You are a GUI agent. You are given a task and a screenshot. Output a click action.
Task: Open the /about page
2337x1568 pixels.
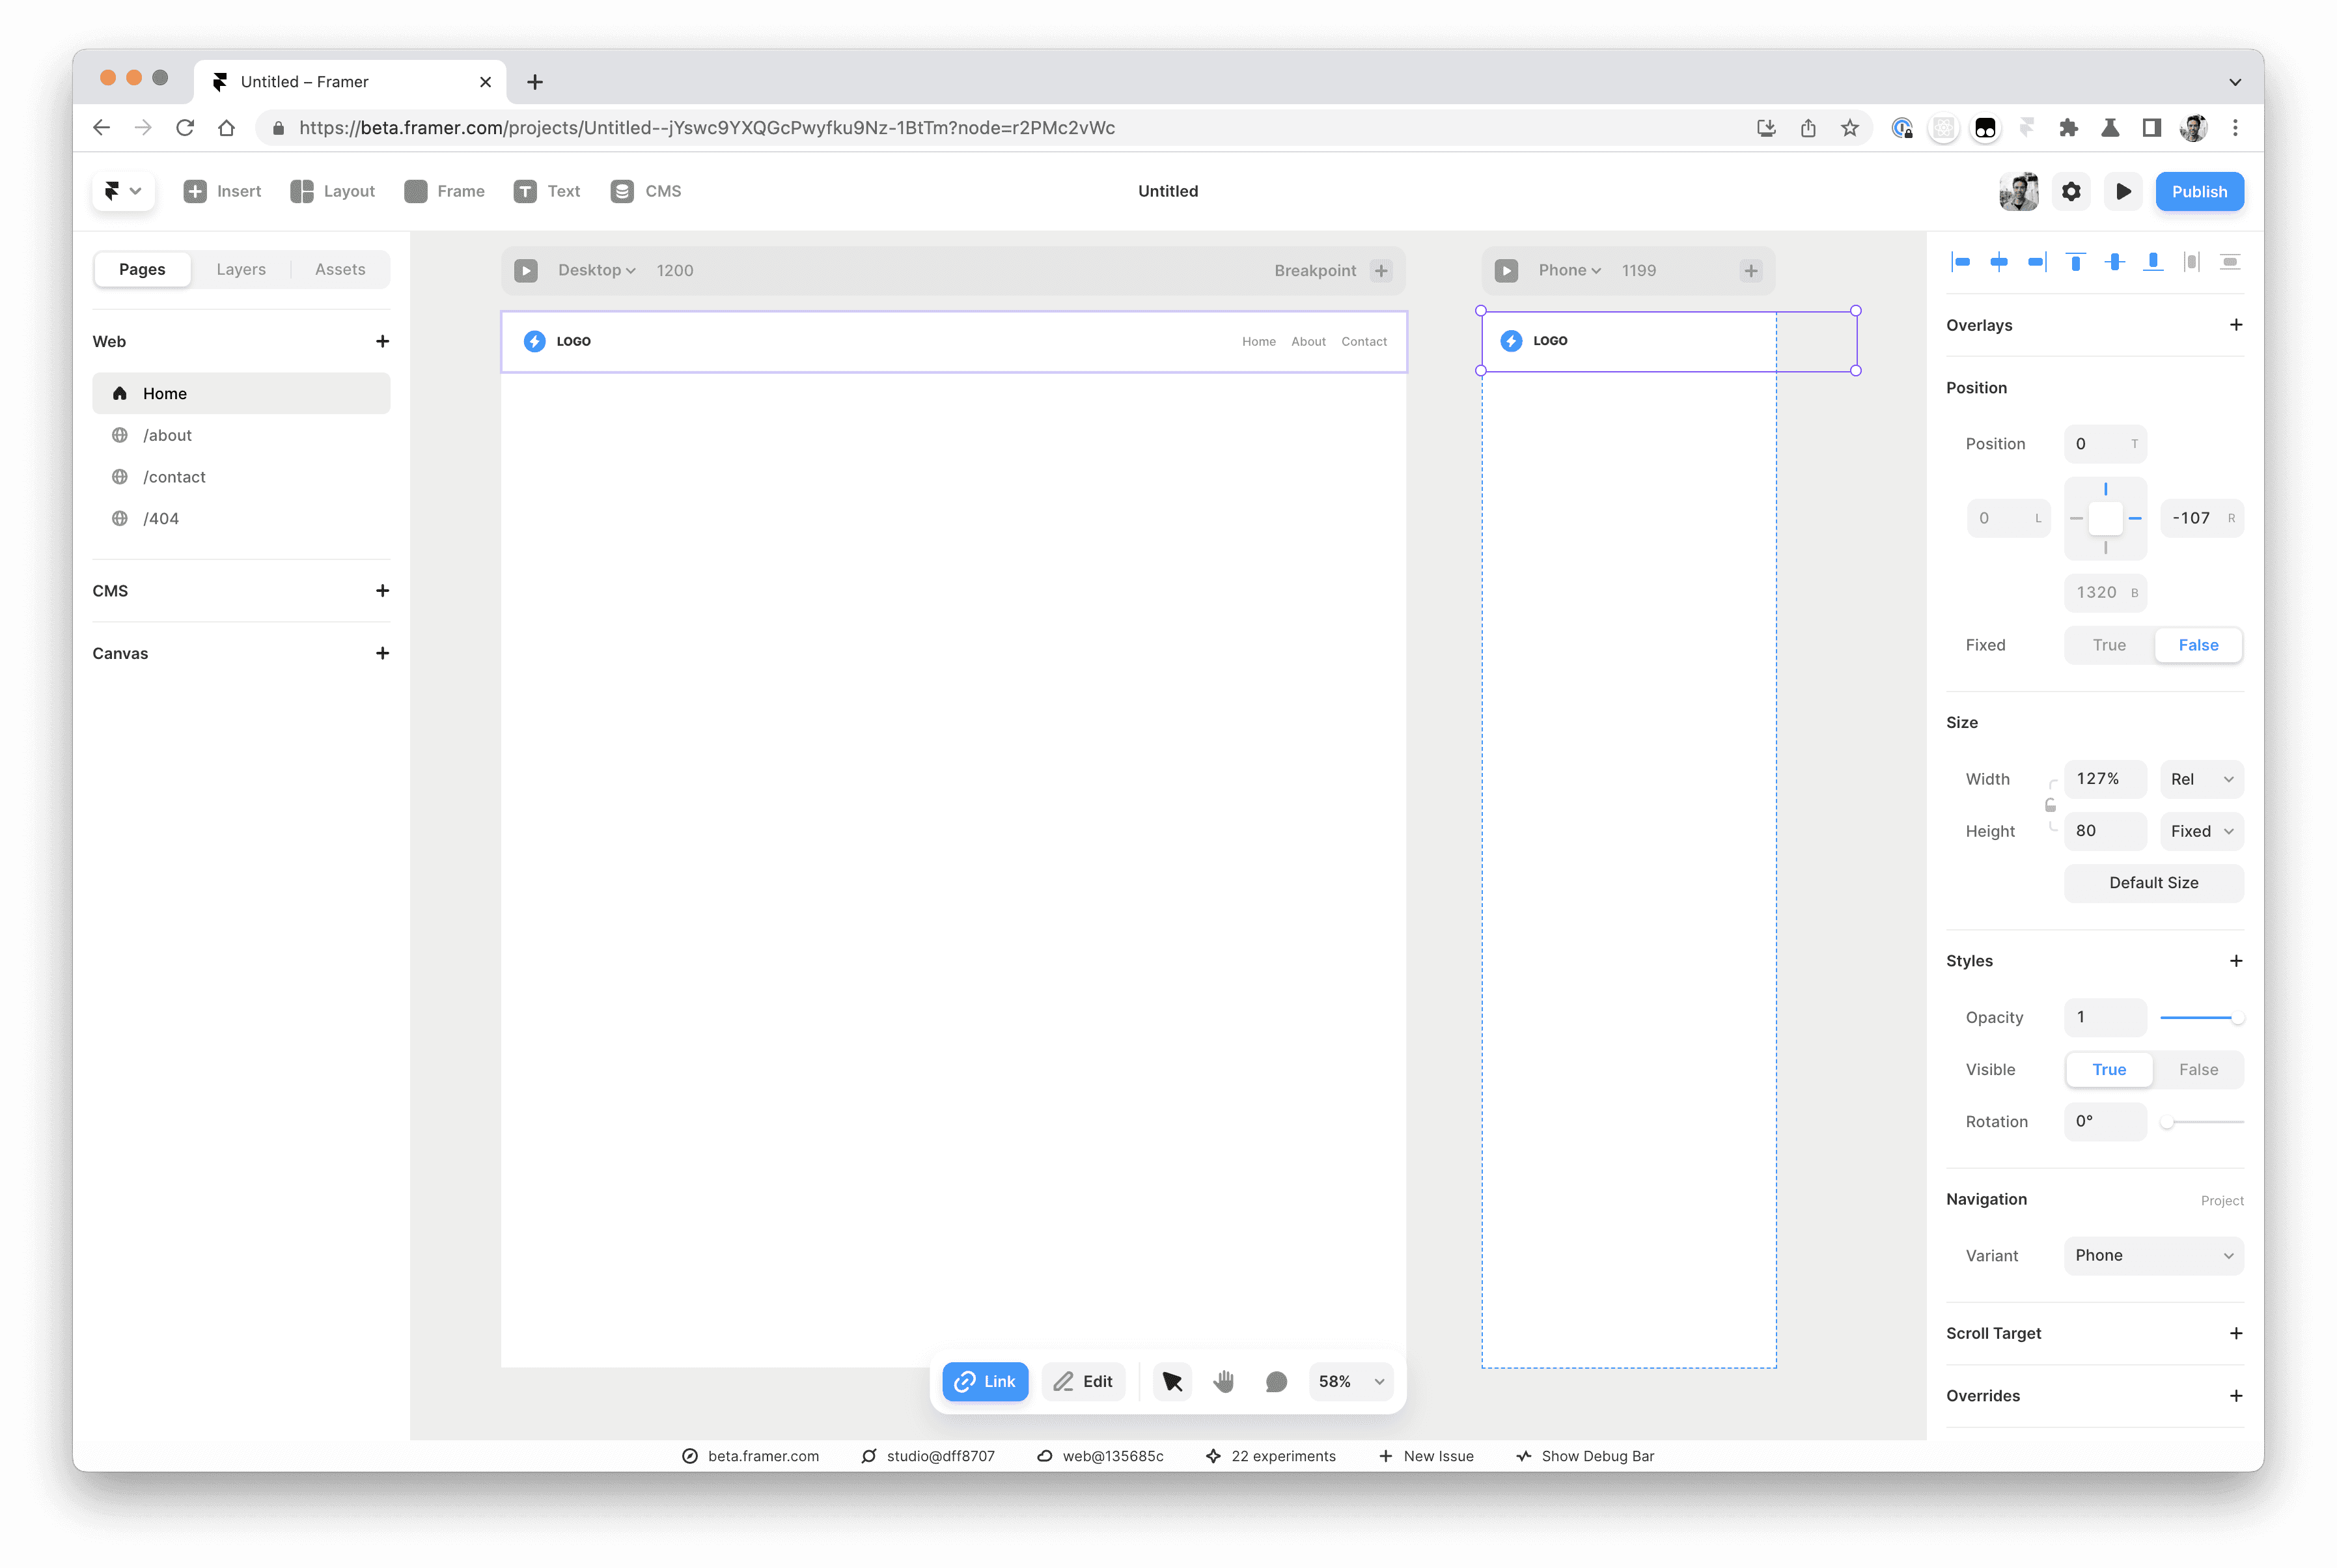pos(168,435)
